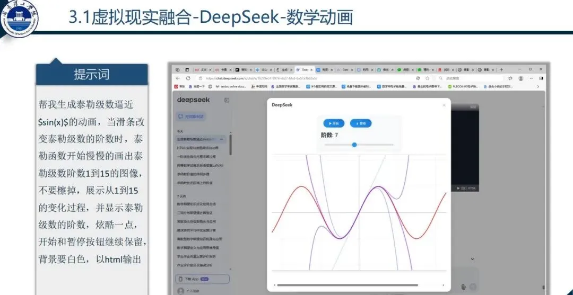Click the round send button in the chat input
The image size is (573, 295).
tap(473, 287)
